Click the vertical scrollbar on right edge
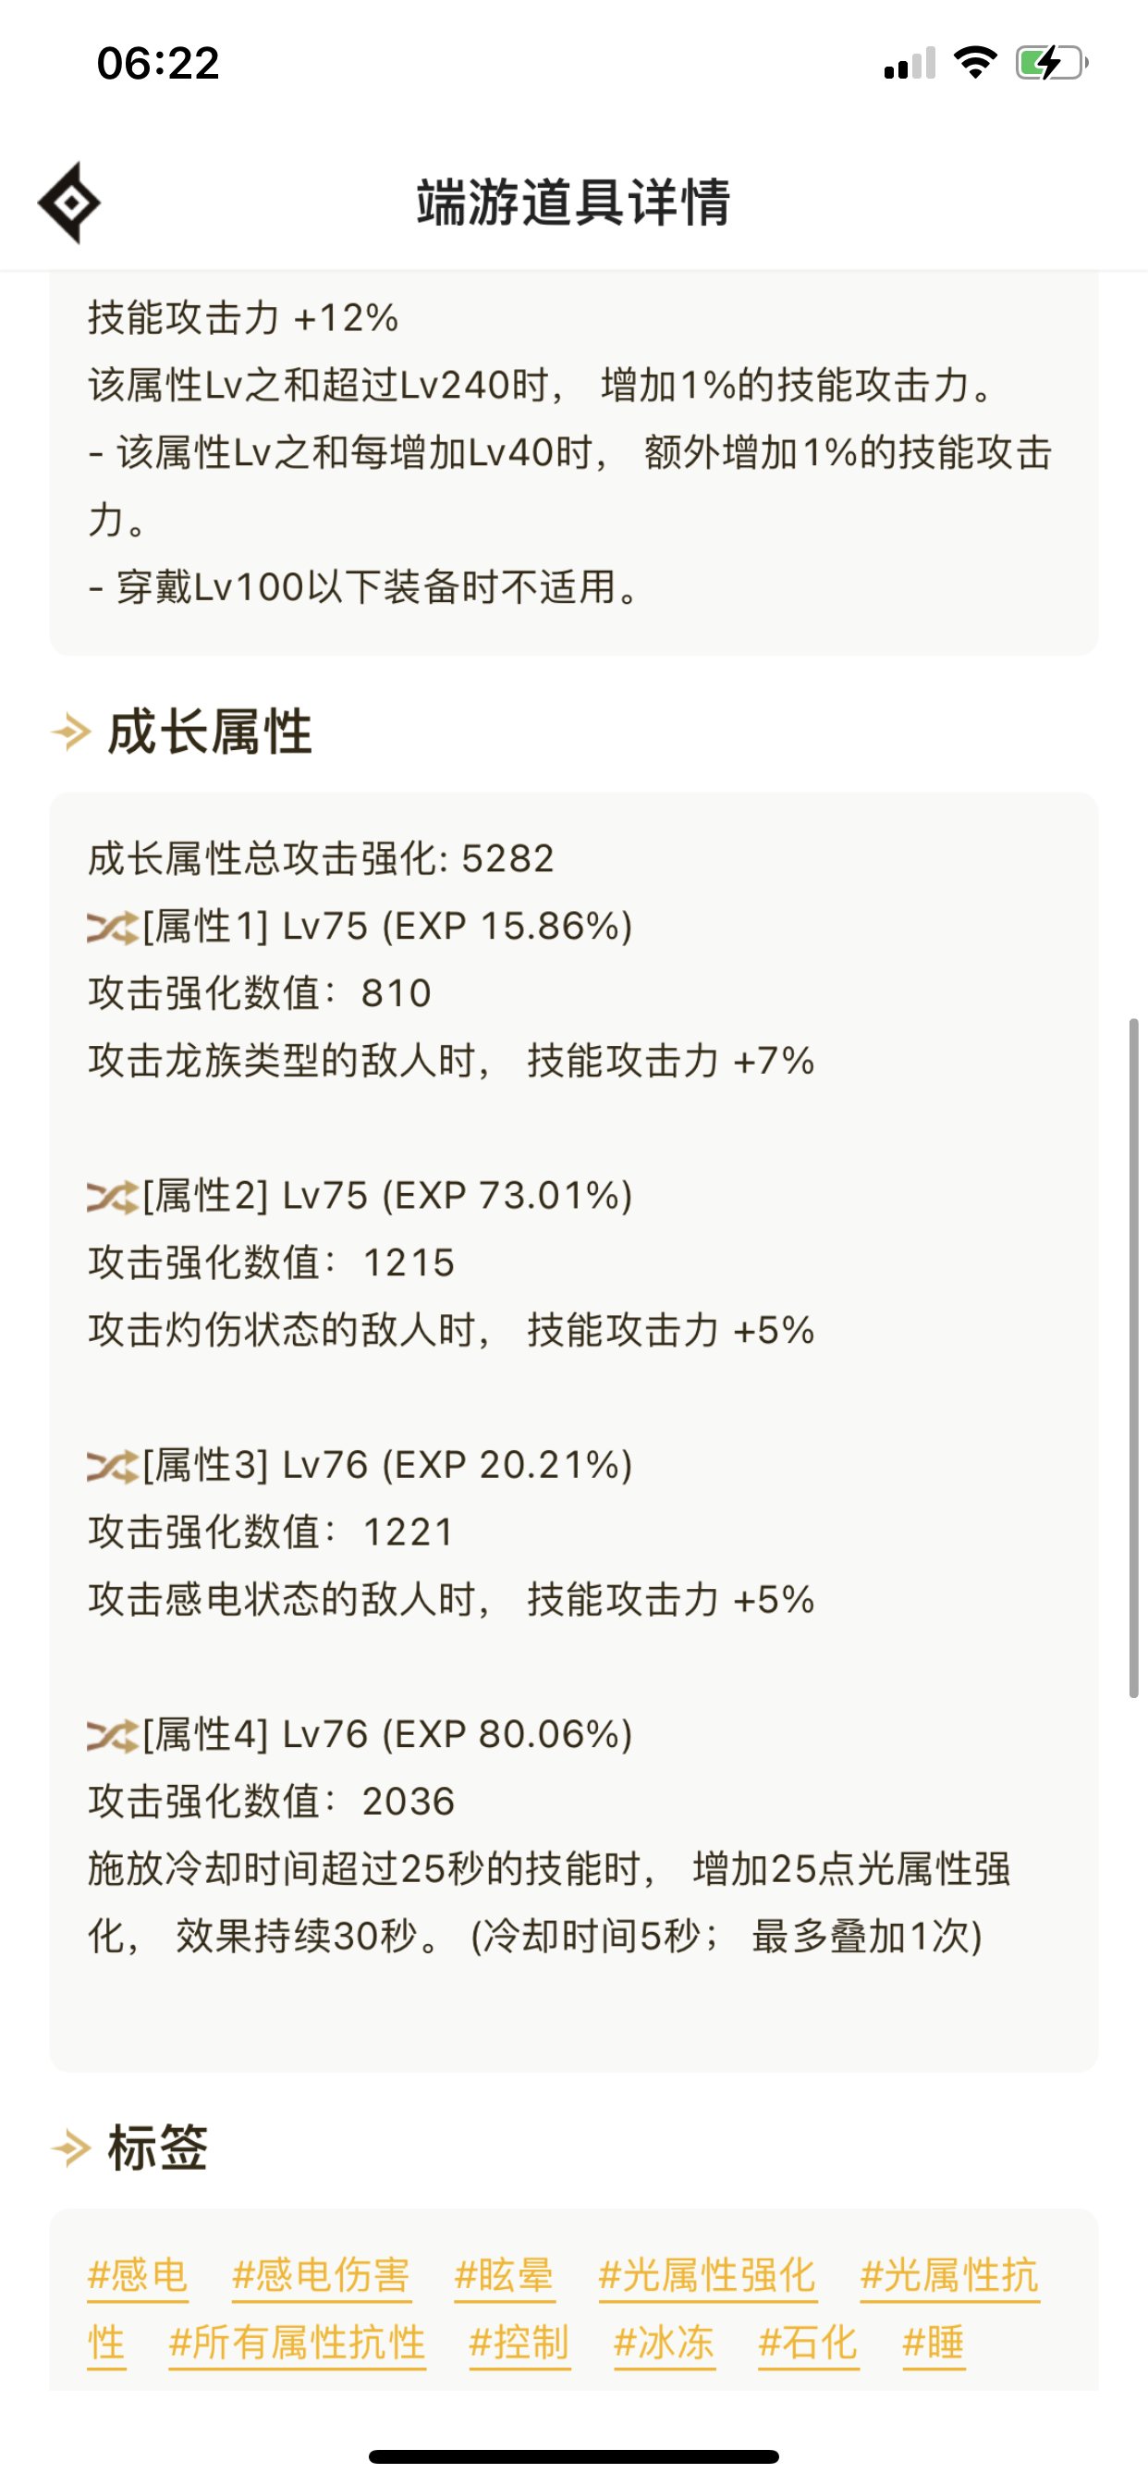 click(x=1134, y=1356)
